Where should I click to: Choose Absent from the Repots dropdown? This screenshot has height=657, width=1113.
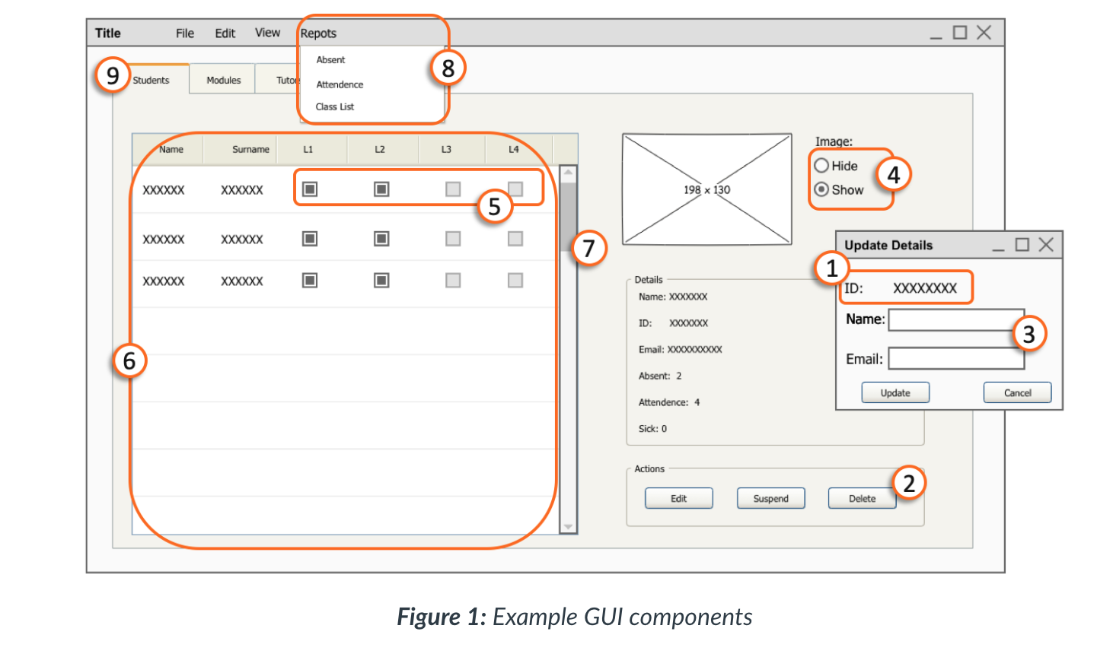tap(330, 59)
